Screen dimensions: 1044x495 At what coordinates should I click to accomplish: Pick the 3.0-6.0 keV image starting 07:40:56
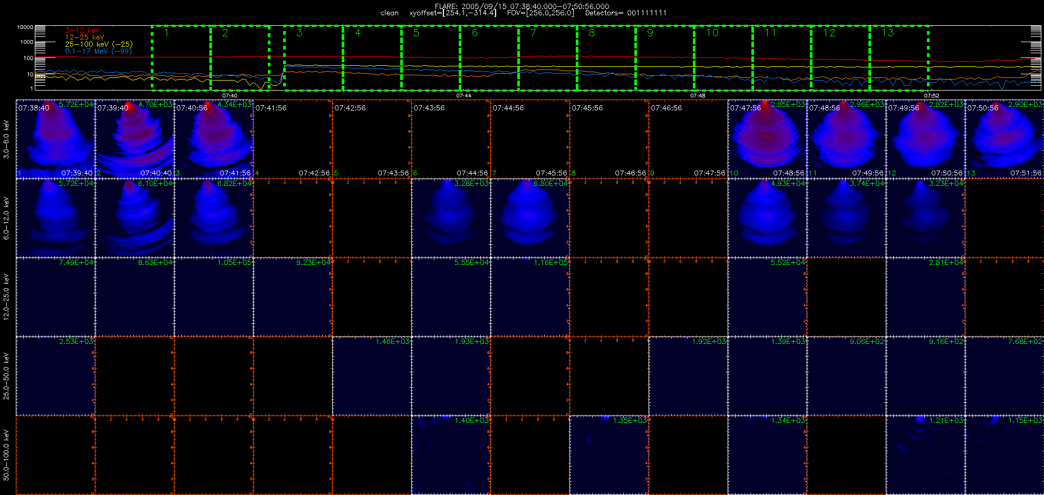(214, 139)
